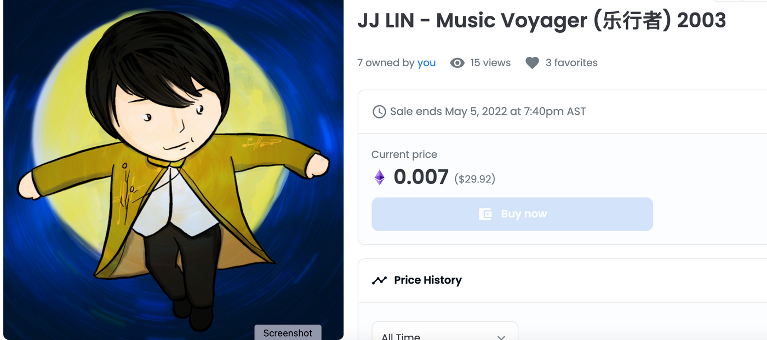Click the "Current price" label
The height and width of the screenshot is (340, 767).
[x=404, y=154]
